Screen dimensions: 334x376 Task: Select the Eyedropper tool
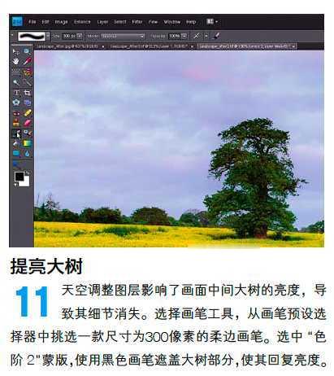coord(27,62)
